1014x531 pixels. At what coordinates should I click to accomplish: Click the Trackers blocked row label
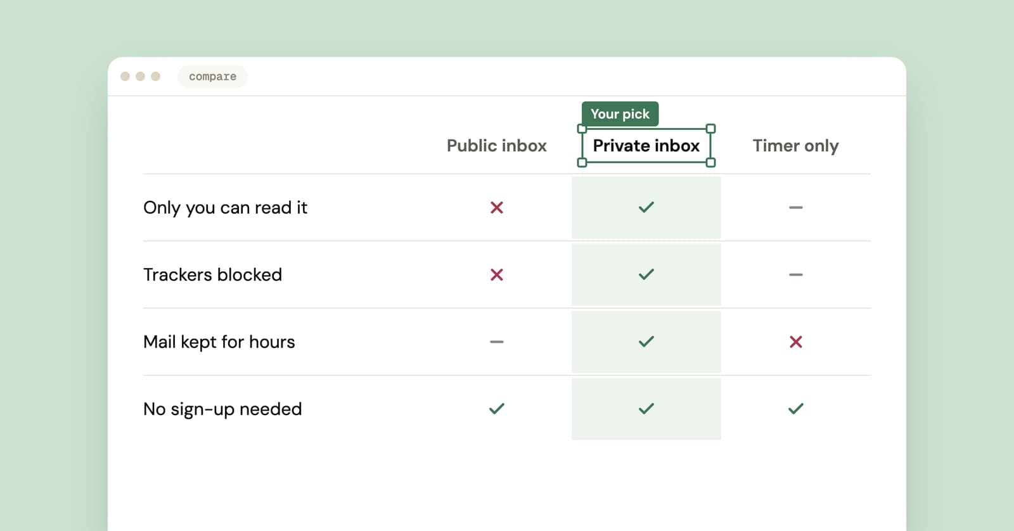point(213,275)
